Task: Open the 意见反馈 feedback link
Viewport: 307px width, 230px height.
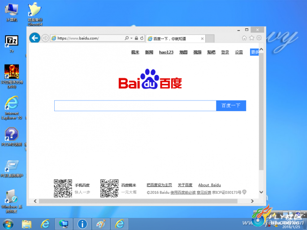Action: tap(204, 192)
